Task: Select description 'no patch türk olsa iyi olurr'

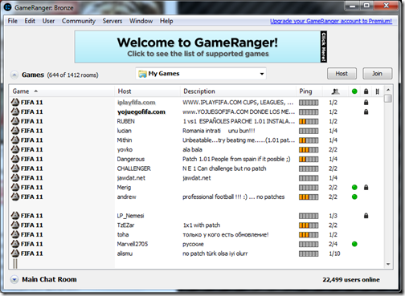Action: click(215, 253)
